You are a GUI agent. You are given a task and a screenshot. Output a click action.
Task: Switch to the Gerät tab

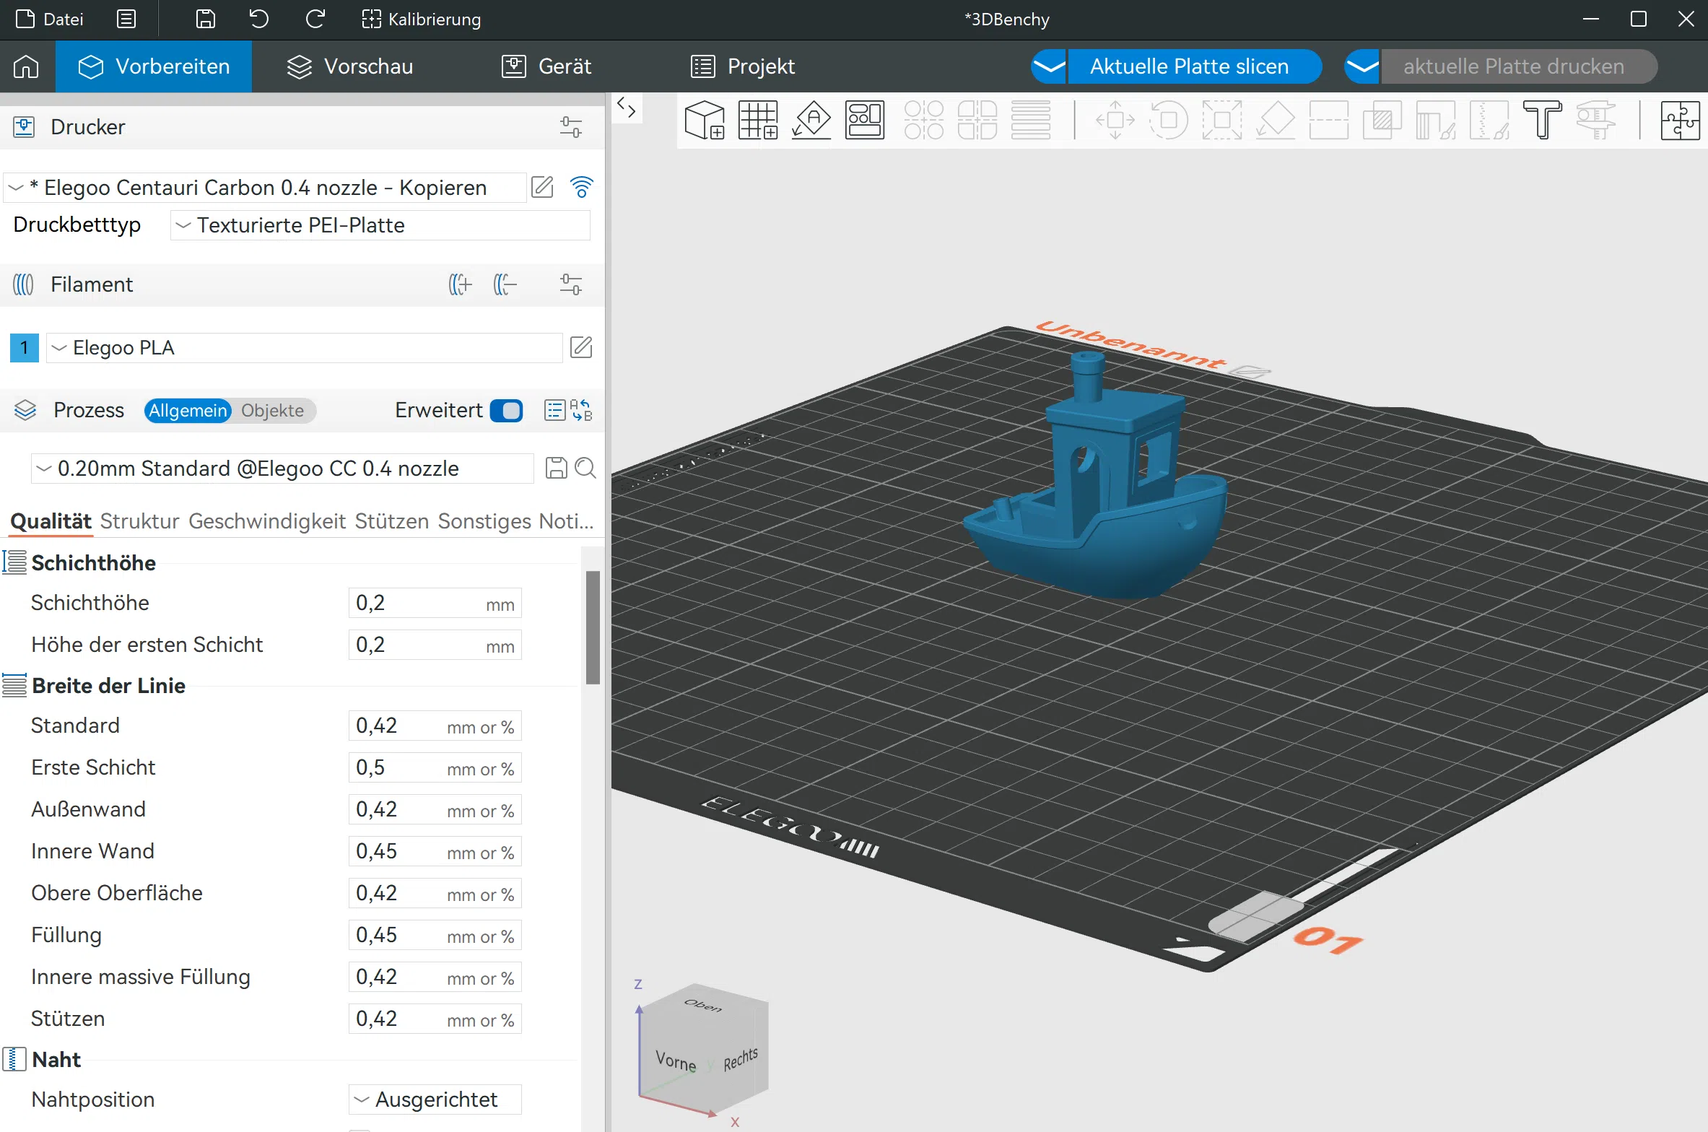pyautogui.click(x=546, y=66)
